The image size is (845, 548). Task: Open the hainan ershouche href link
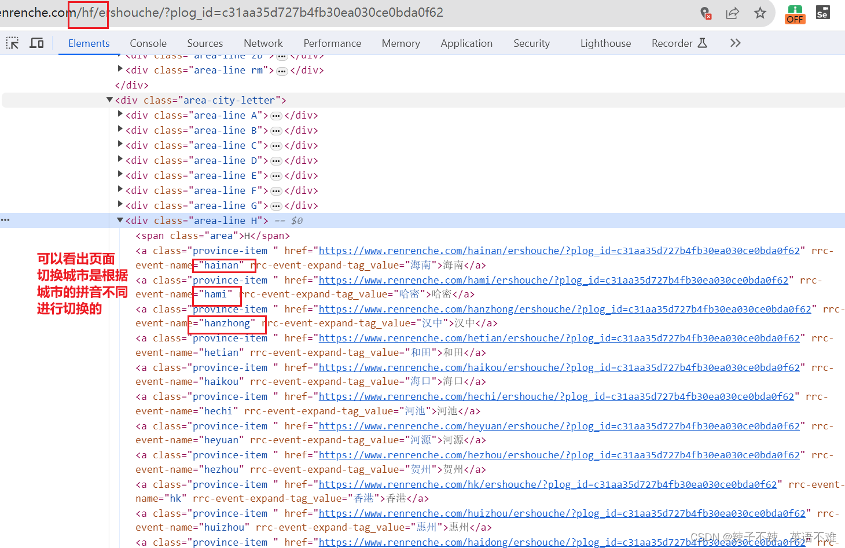559,251
